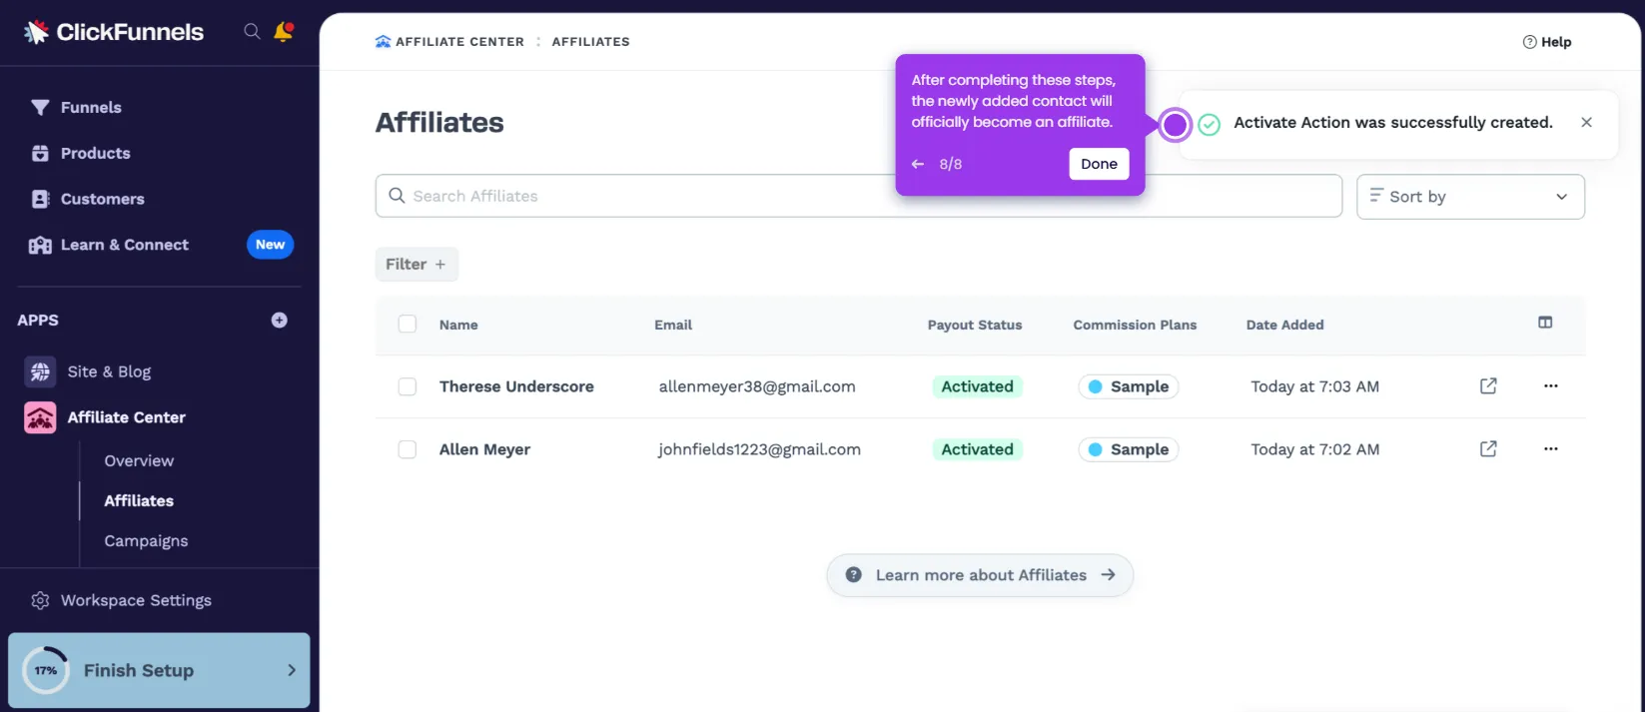Click the Email column header
The image size is (1645, 712).
click(673, 325)
